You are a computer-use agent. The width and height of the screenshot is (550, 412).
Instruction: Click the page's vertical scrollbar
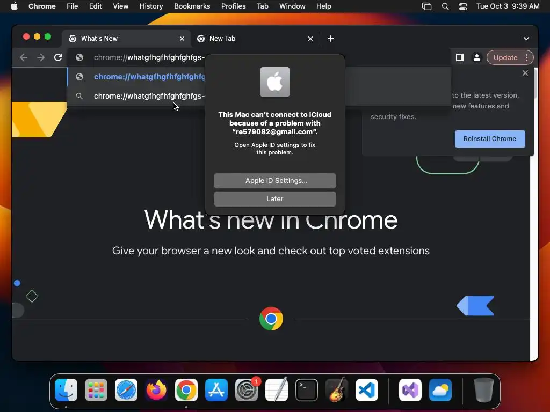tap(535, 214)
